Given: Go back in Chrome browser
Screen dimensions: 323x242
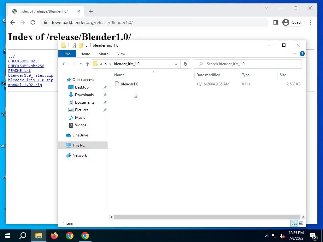Looking at the screenshot, I should 13,22.
